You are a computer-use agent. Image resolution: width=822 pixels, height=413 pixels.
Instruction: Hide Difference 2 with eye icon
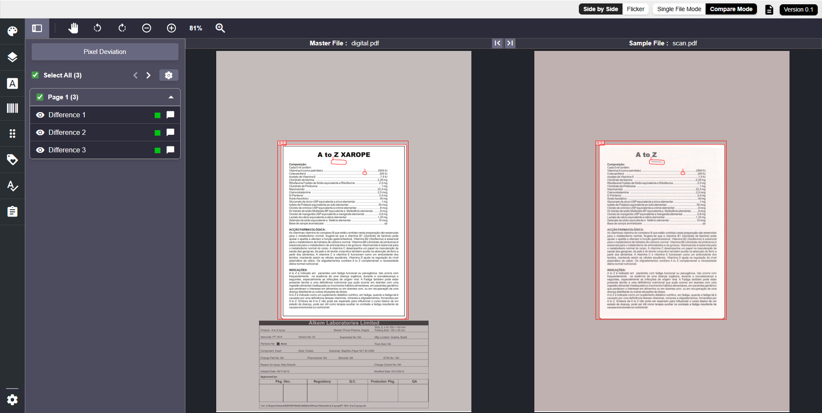coord(40,132)
